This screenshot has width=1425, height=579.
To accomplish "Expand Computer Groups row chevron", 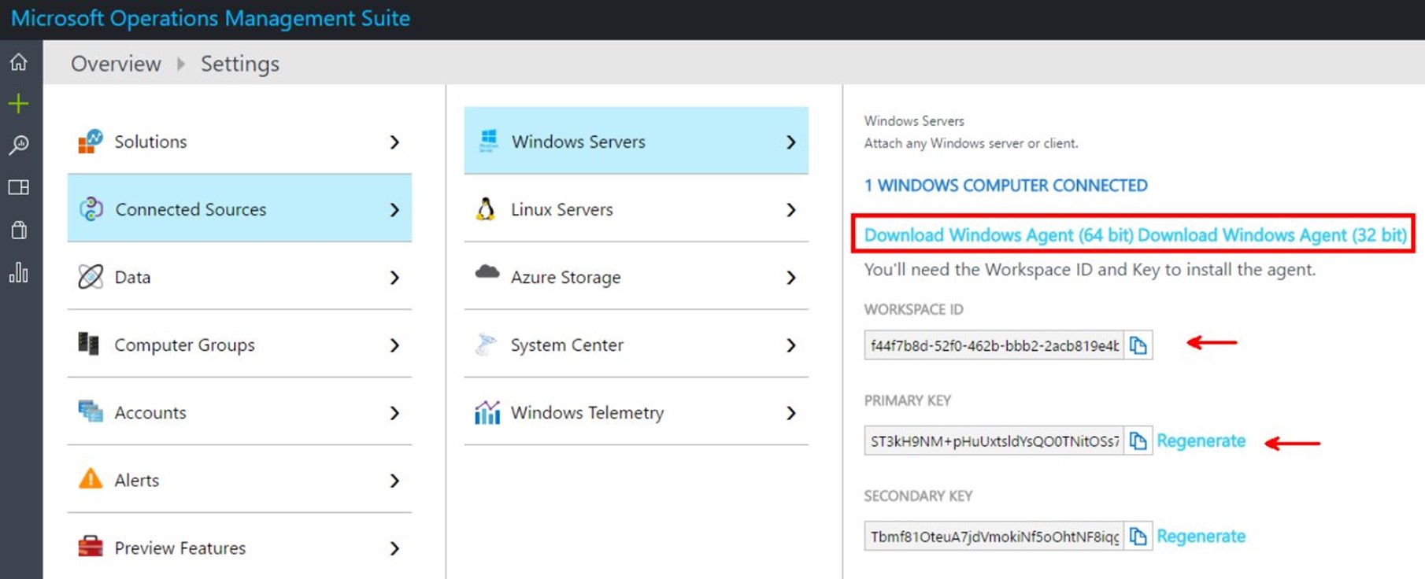I will coord(395,345).
